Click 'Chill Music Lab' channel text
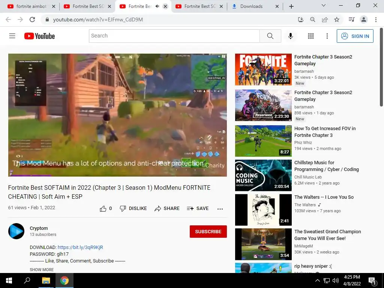 (x=308, y=177)
